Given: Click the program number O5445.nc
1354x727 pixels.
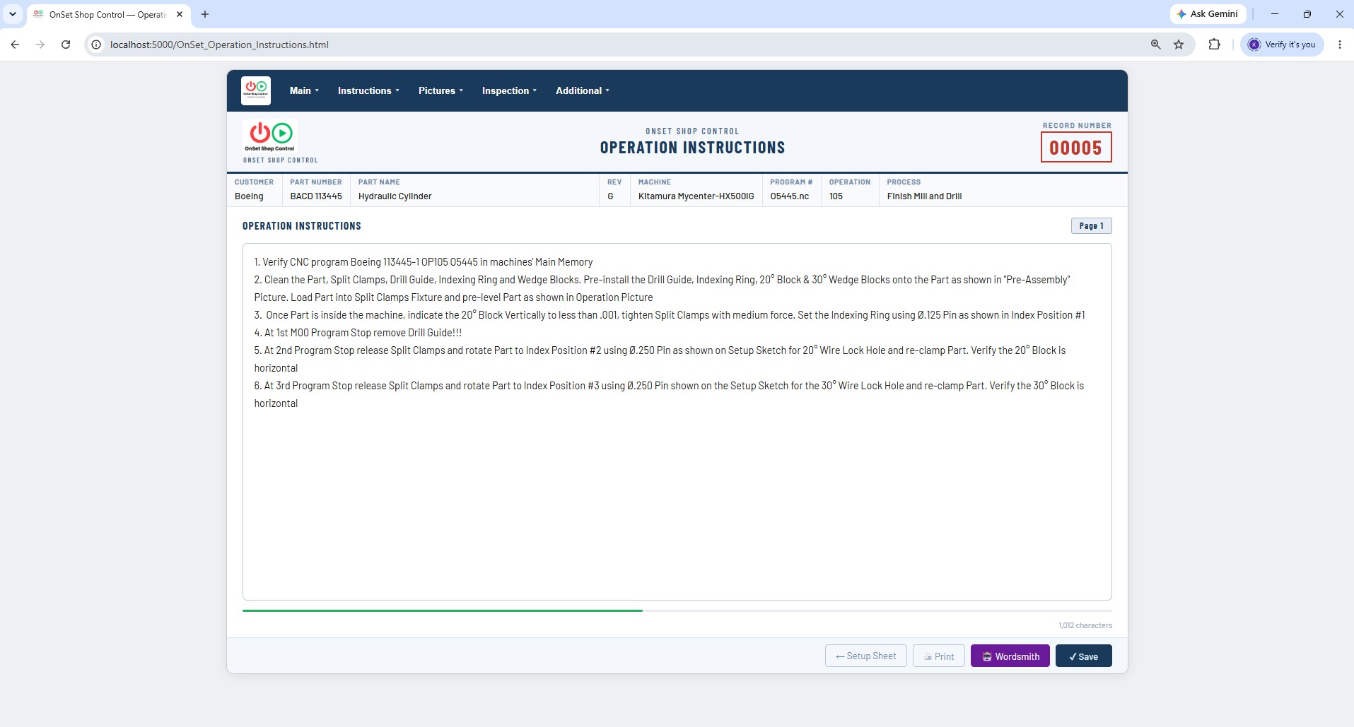Looking at the screenshot, I should (790, 196).
